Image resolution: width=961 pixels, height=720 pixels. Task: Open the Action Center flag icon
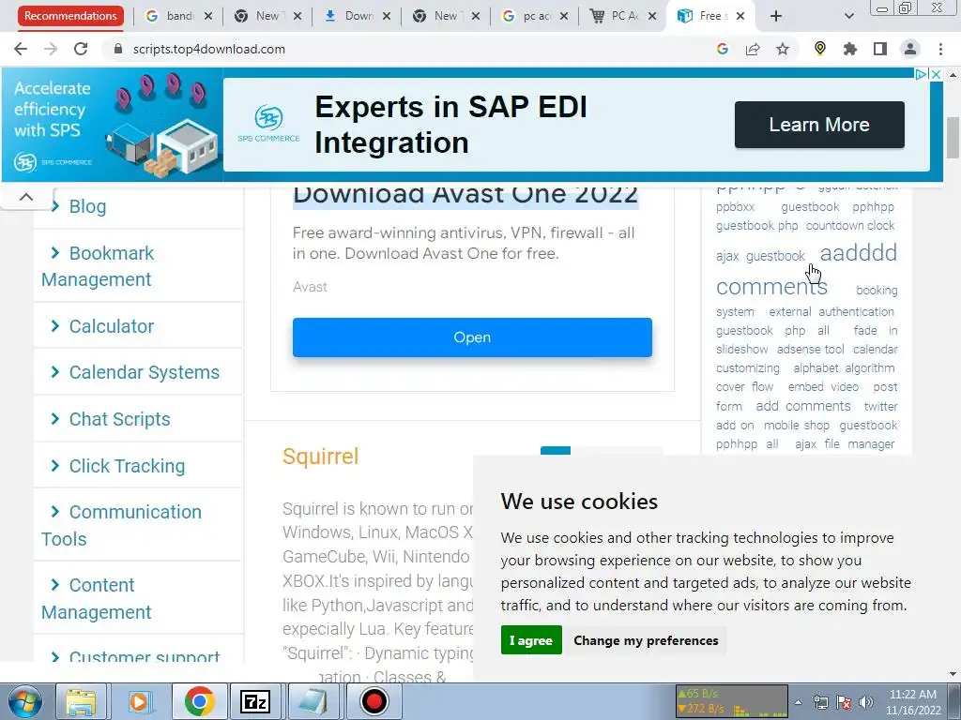[x=844, y=702]
